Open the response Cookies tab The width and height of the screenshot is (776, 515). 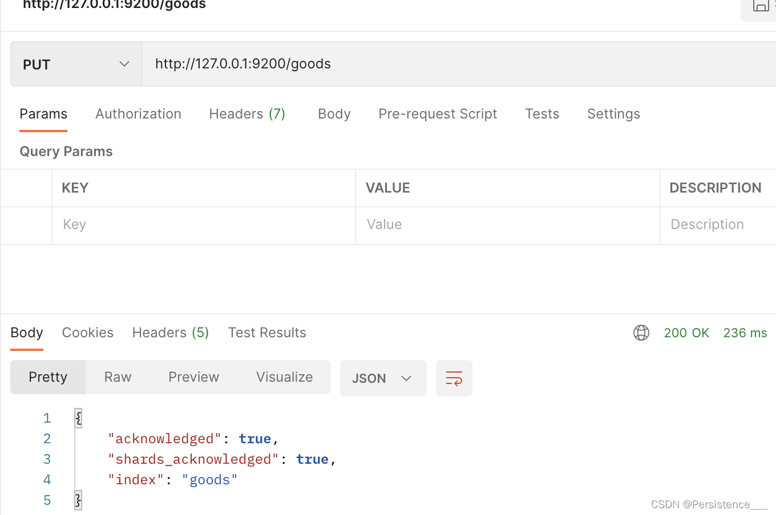pyautogui.click(x=88, y=333)
